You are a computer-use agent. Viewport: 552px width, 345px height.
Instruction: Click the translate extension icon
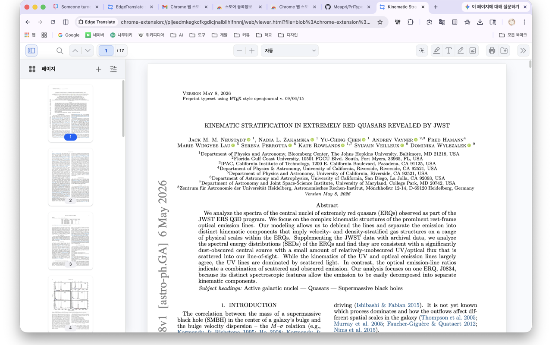pos(442,22)
